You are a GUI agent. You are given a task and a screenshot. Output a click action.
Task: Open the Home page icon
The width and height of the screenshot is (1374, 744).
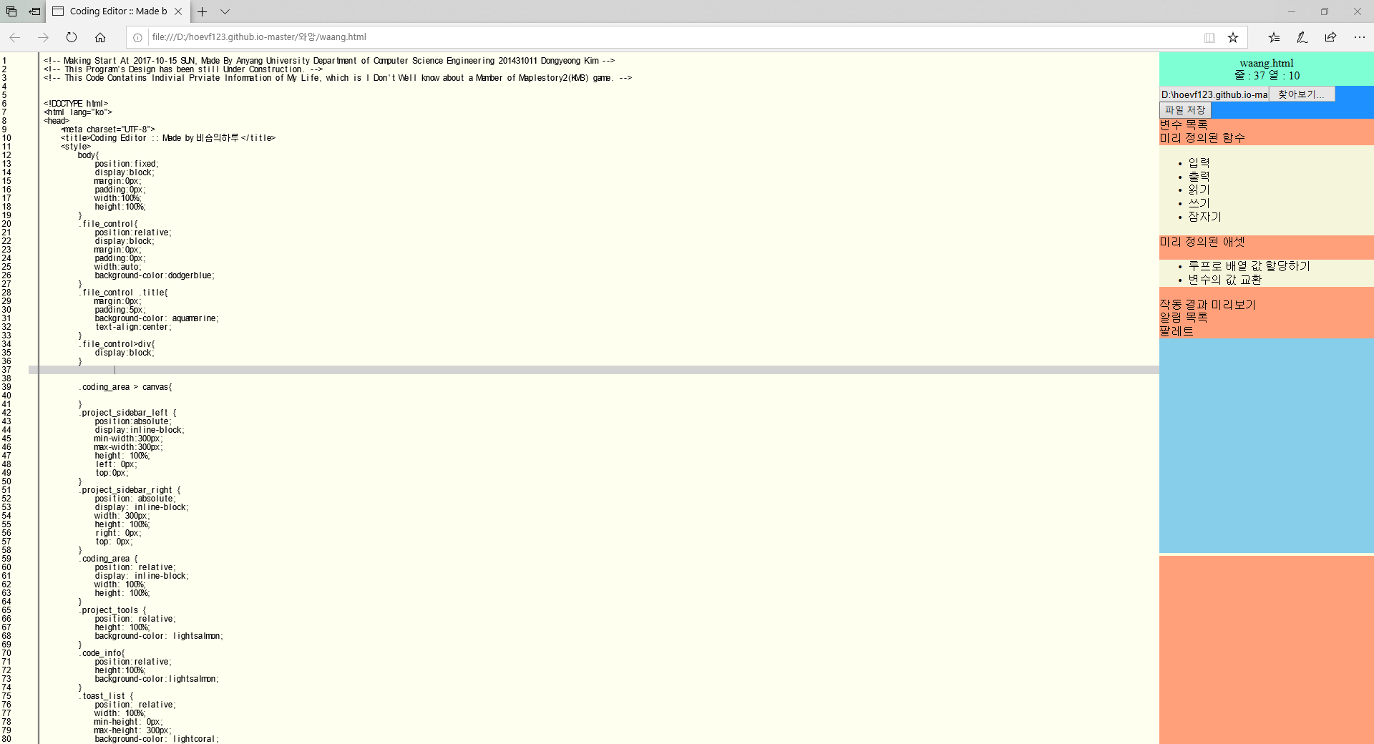point(100,37)
